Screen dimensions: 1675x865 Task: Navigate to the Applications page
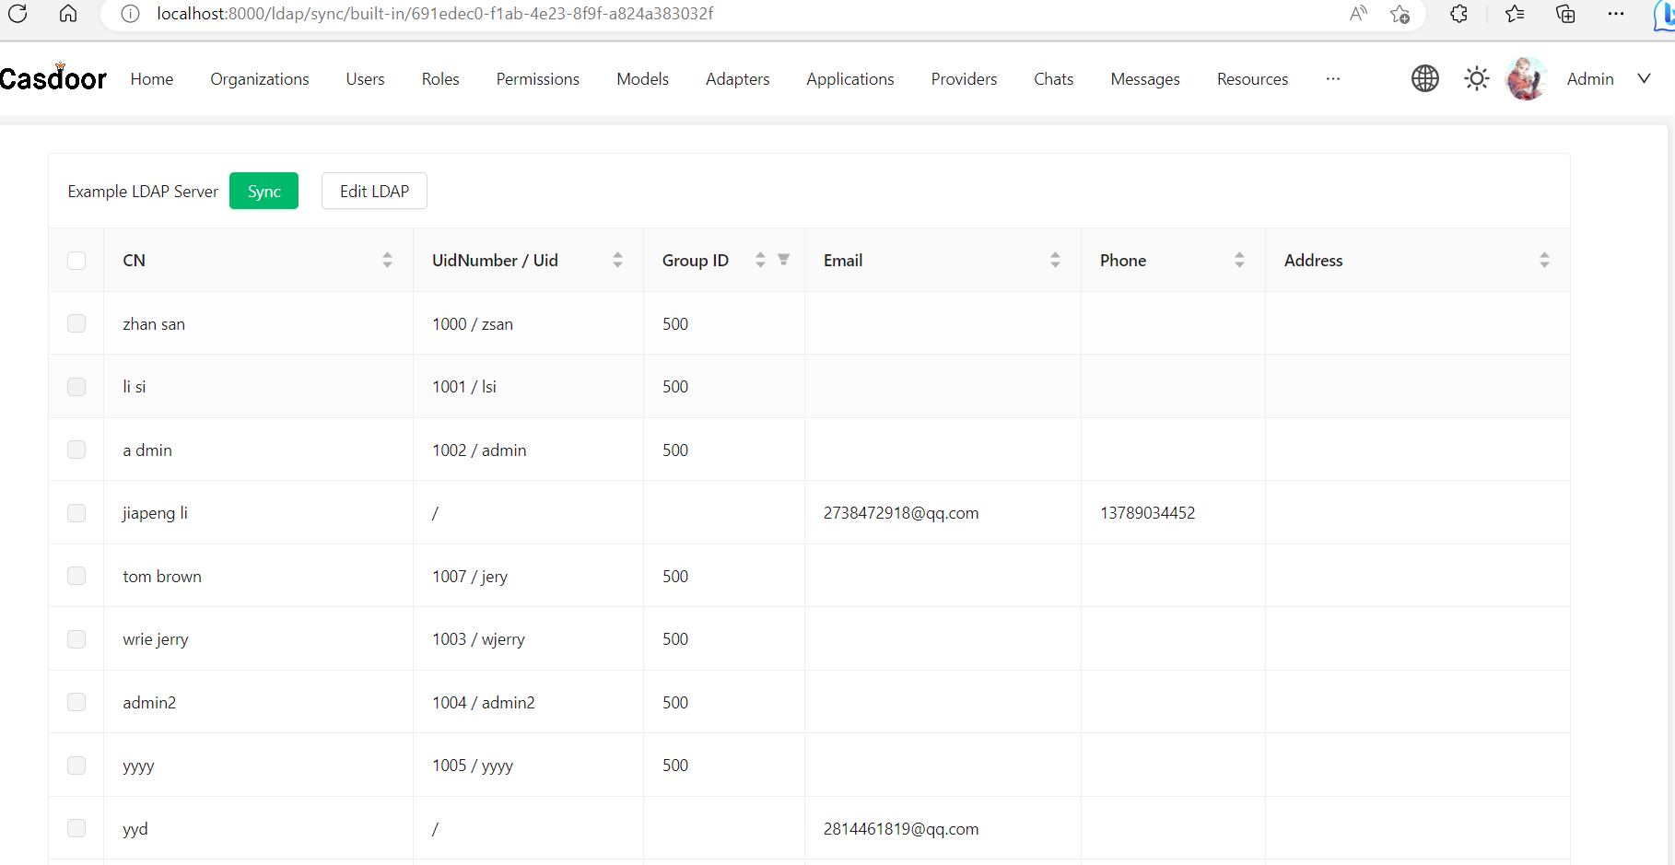coord(849,78)
